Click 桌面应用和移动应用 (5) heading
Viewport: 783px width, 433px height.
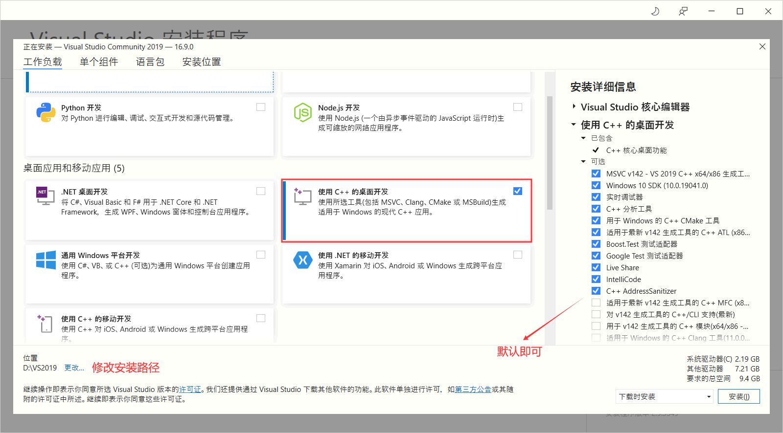[74, 168]
